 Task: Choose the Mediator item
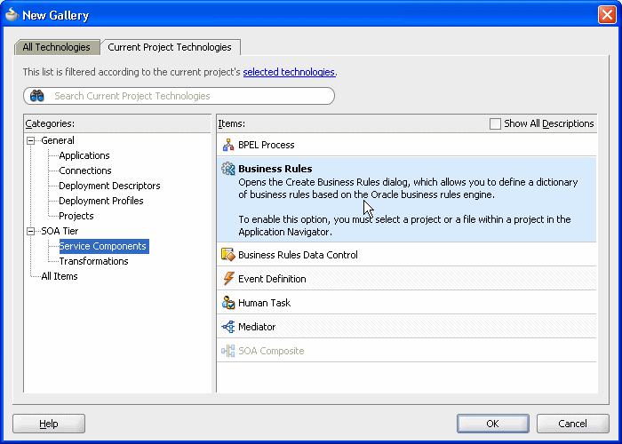pyautogui.click(x=407, y=327)
